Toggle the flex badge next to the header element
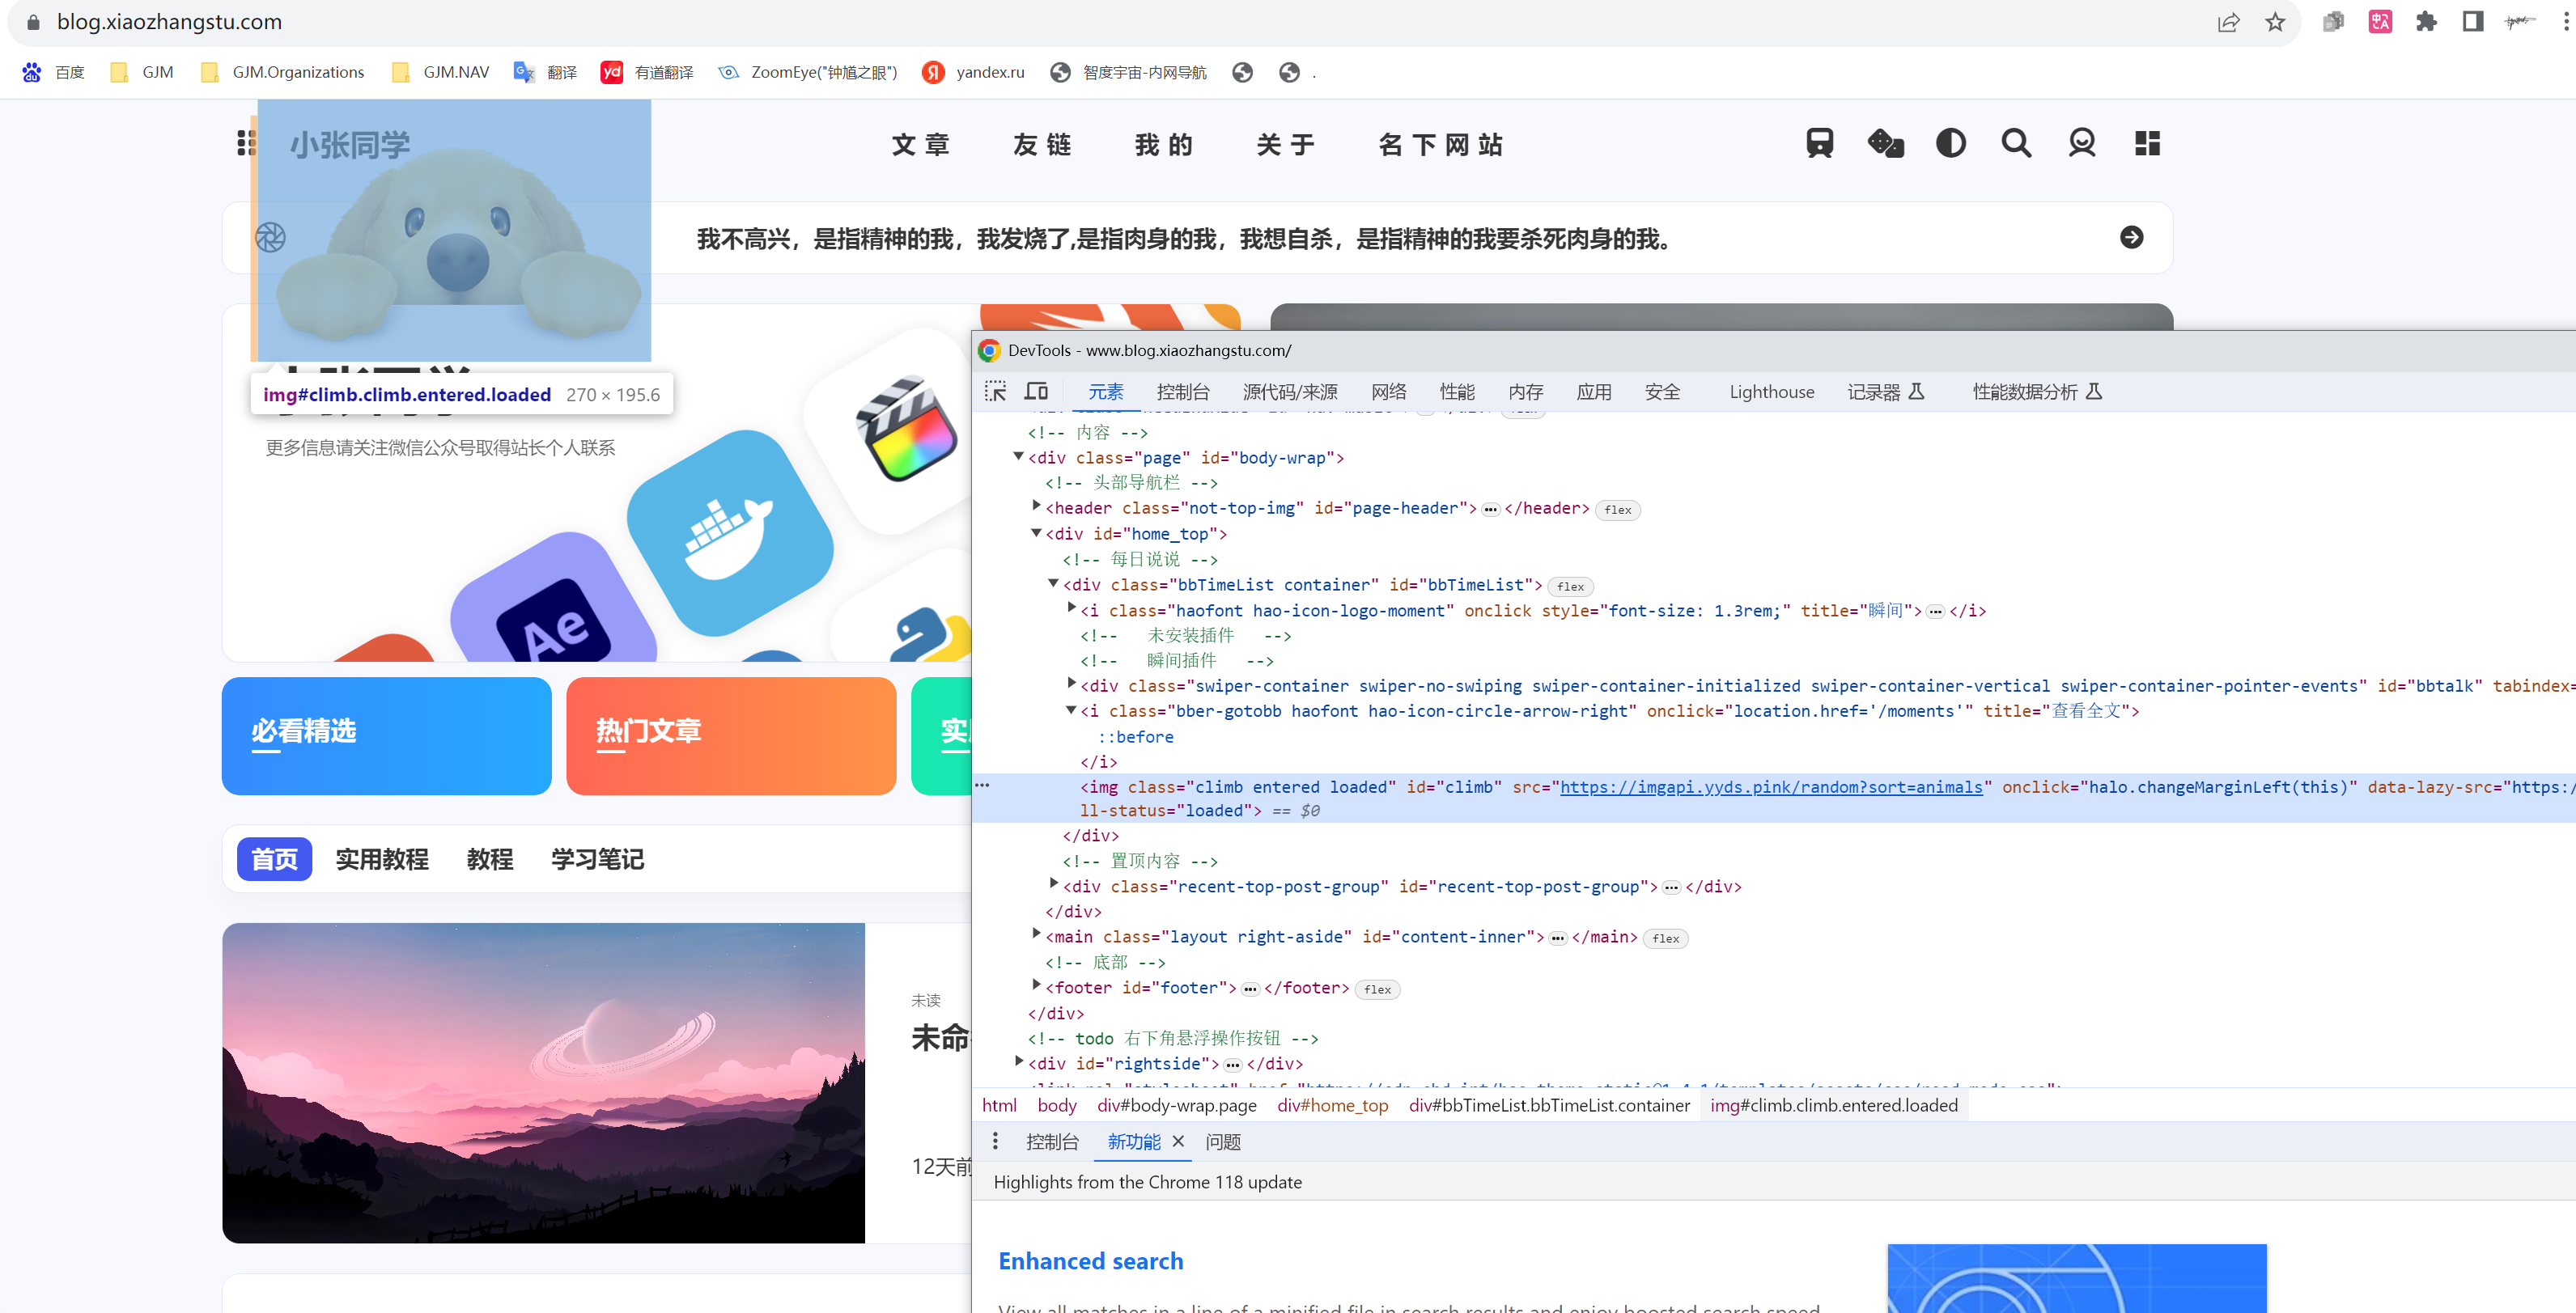This screenshot has height=1313, width=2576. (1617, 509)
